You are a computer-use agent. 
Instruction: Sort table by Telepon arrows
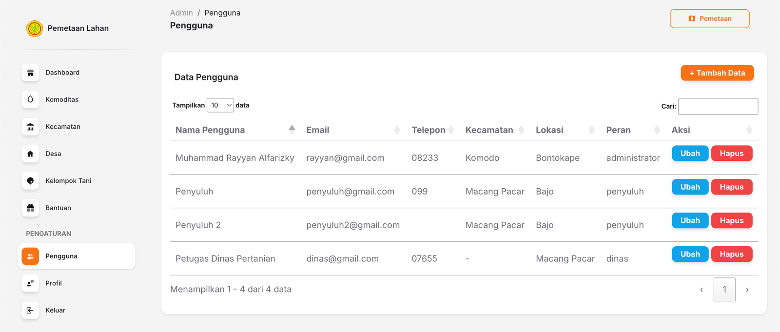coord(451,130)
